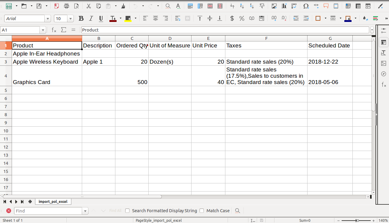
Task: Open the font size dropdown
Action: (71, 19)
